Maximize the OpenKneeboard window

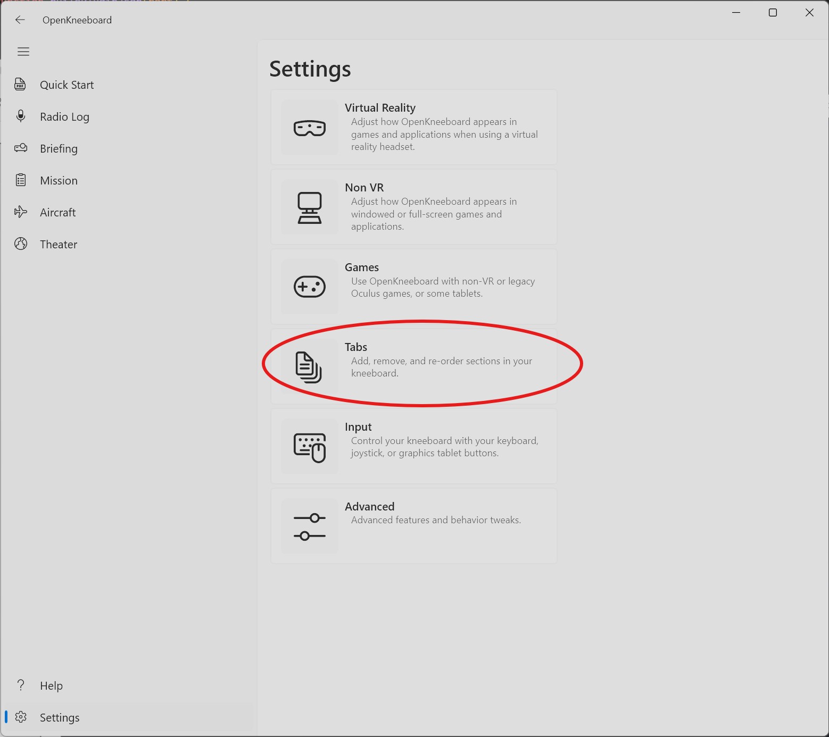coord(773,13)
